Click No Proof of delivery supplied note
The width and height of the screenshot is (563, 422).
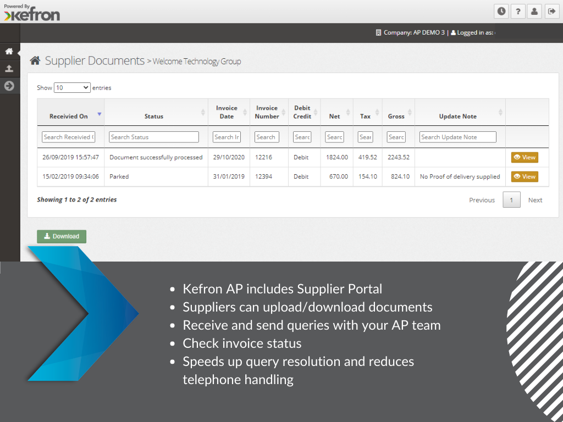[460, 176]
